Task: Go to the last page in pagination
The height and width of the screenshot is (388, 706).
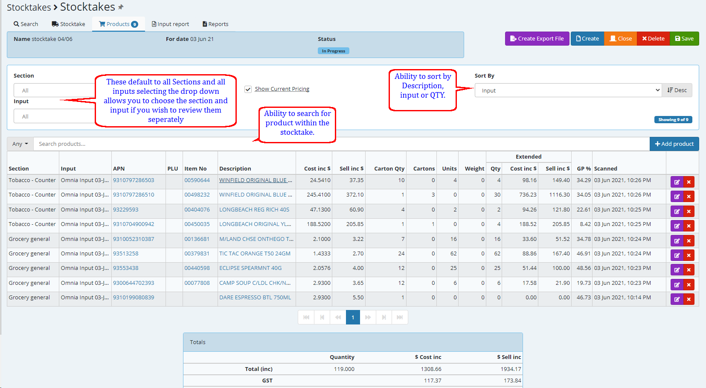Action: coord(400,317)
